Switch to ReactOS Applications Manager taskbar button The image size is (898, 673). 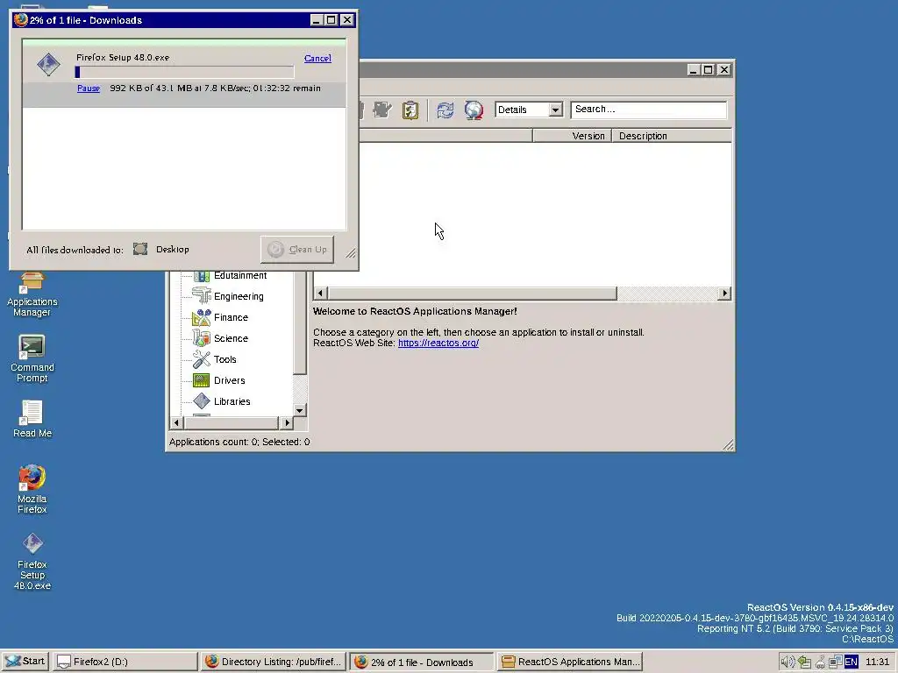pyautogui.click(x=570, y=662)
